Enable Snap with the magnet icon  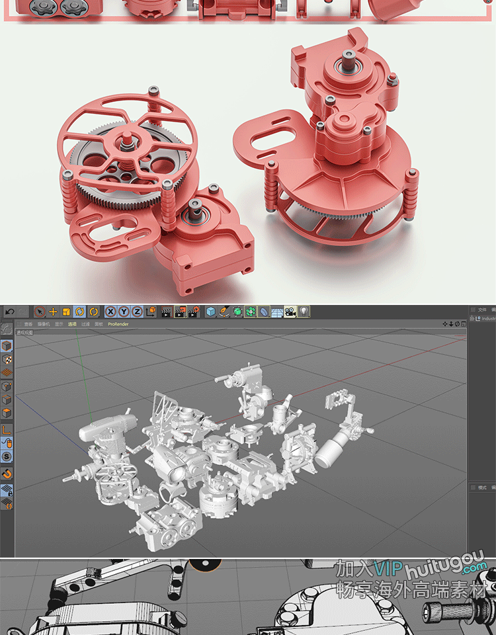(7, 474)
